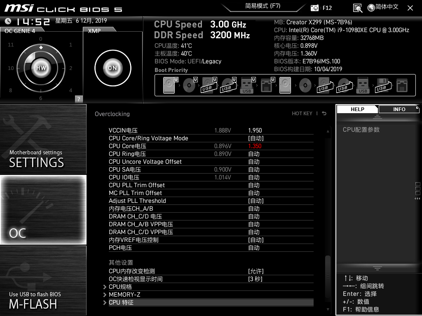Switch to the HELP tab
The image size is (422, 316).
click(x=357, y=109)
